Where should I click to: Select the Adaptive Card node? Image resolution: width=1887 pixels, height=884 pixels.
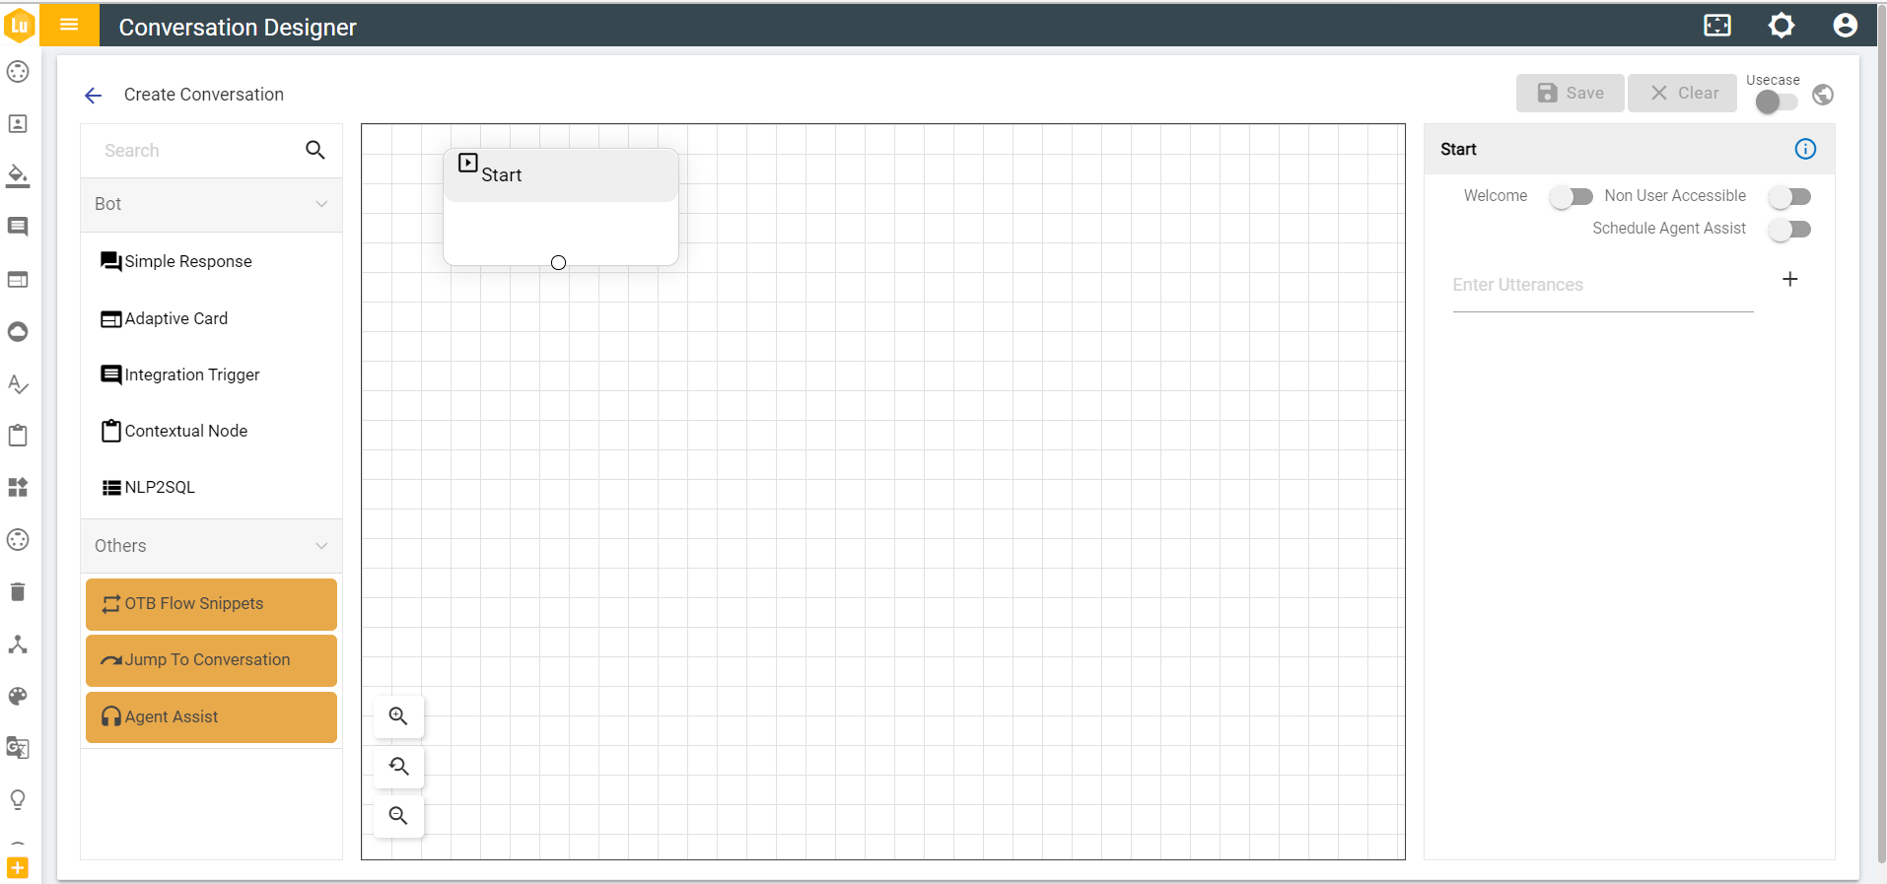point(165,318)
